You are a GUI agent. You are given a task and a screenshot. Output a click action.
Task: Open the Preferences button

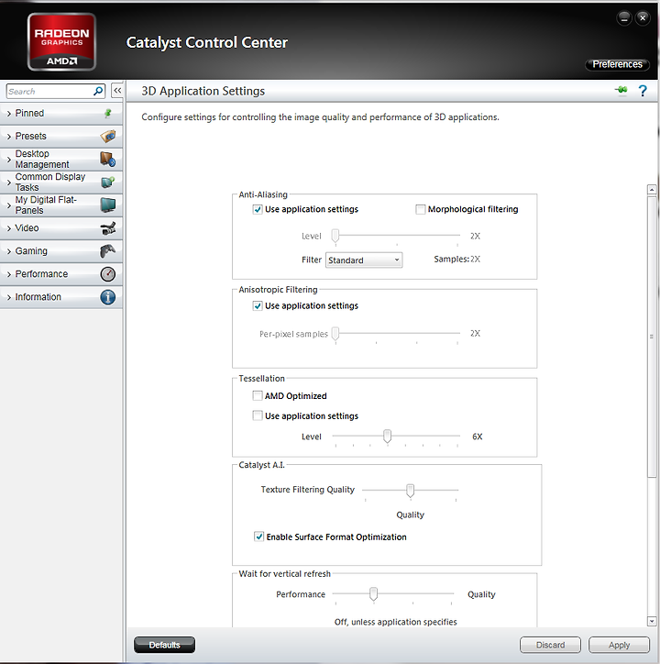click(617, 64)
